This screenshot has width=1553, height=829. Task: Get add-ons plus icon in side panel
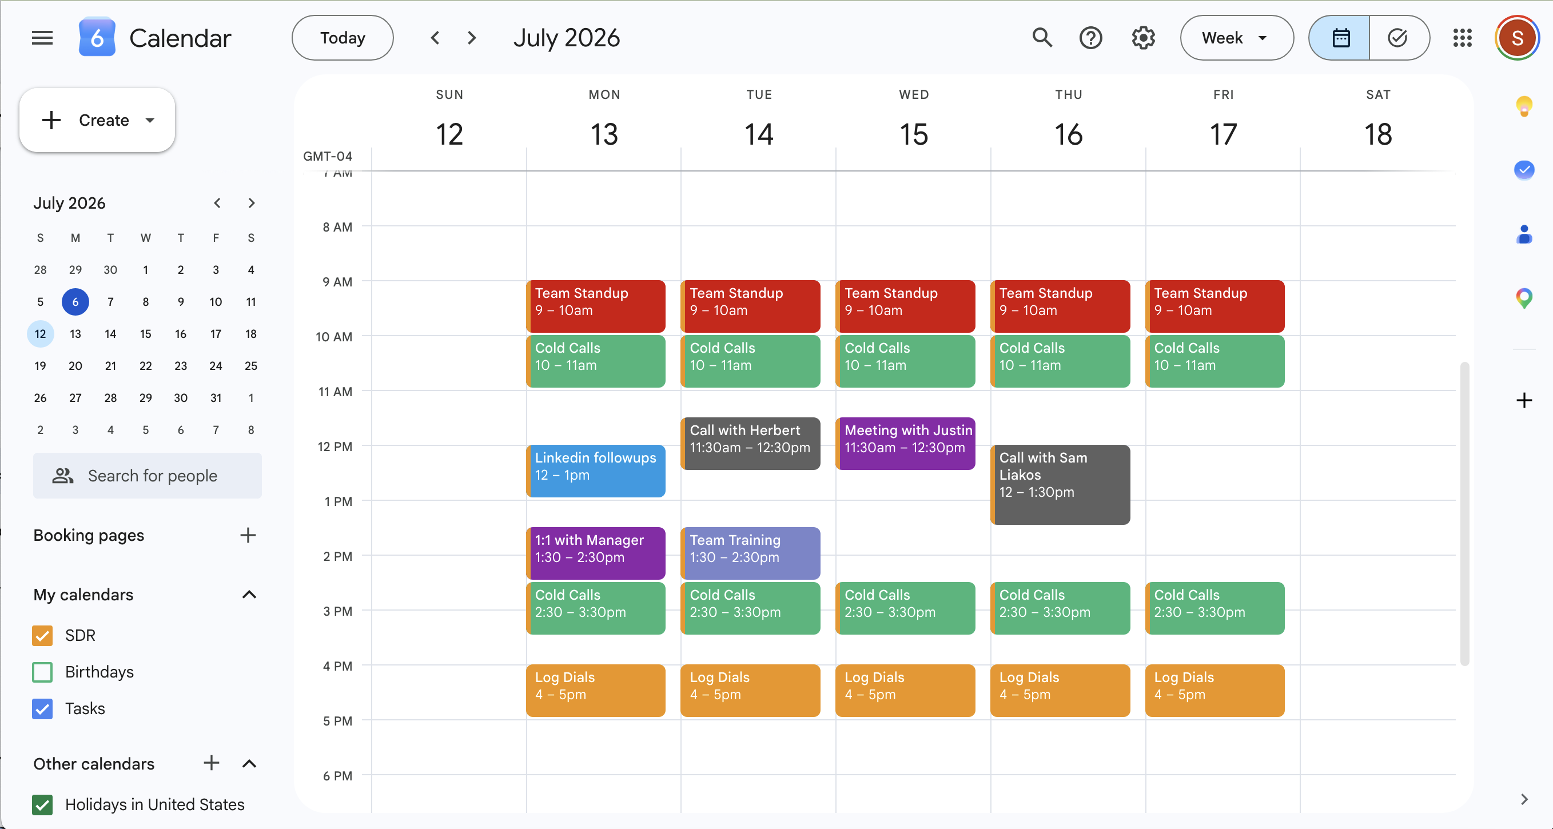click(x=1523, y=400)
